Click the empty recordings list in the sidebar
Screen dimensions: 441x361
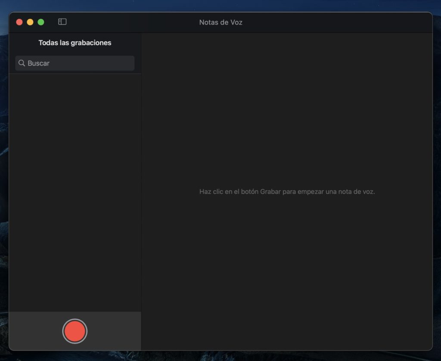(75, 190)
